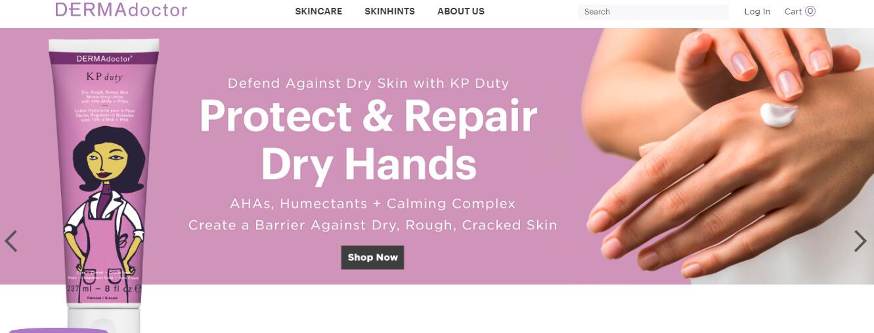
Task: Click the Defend Against Dry Skin tagline
Action: pyautogui.click(x=368, y=83)
